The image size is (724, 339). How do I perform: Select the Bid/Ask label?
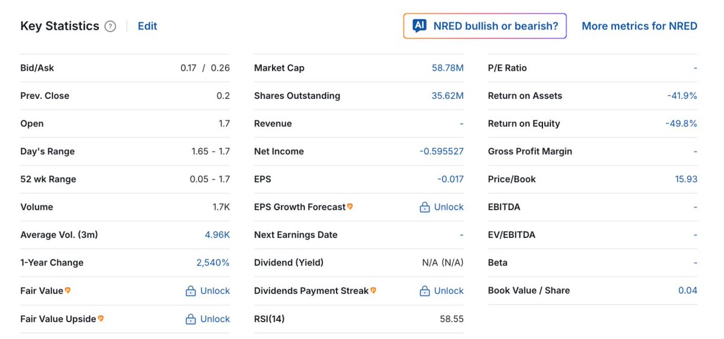pos(37,68)
